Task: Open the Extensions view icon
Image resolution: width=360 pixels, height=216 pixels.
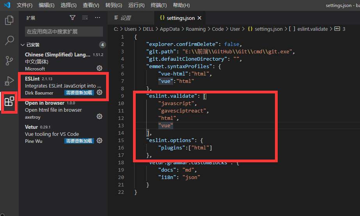Action: pyautogui.click(x=9, y=102)
